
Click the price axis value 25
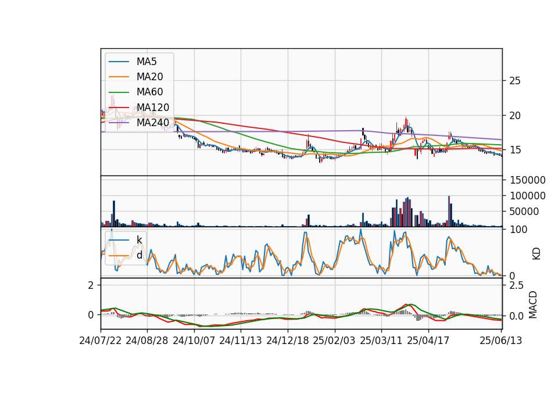click(x=515, y=81)
